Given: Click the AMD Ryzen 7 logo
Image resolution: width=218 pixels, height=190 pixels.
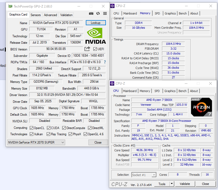Looking at the screenshot, I should pos(201,107).
